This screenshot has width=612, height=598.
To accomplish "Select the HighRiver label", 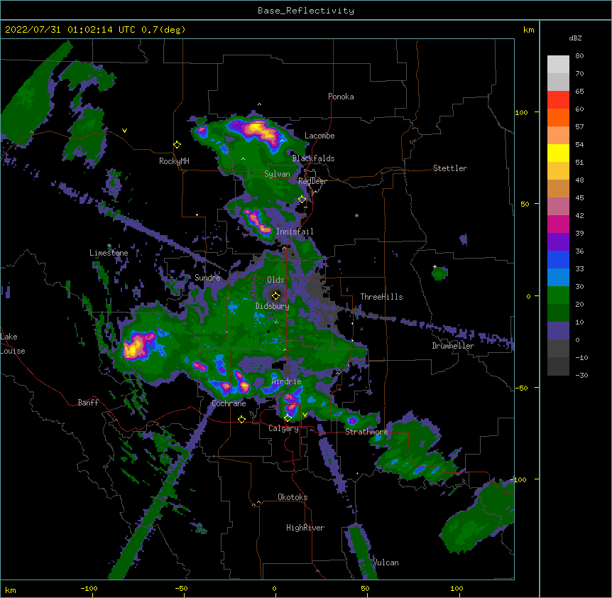I will pos(305,528).
